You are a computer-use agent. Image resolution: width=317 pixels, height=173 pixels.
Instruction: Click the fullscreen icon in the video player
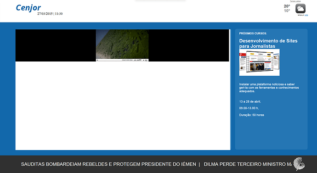click(146, 60)
